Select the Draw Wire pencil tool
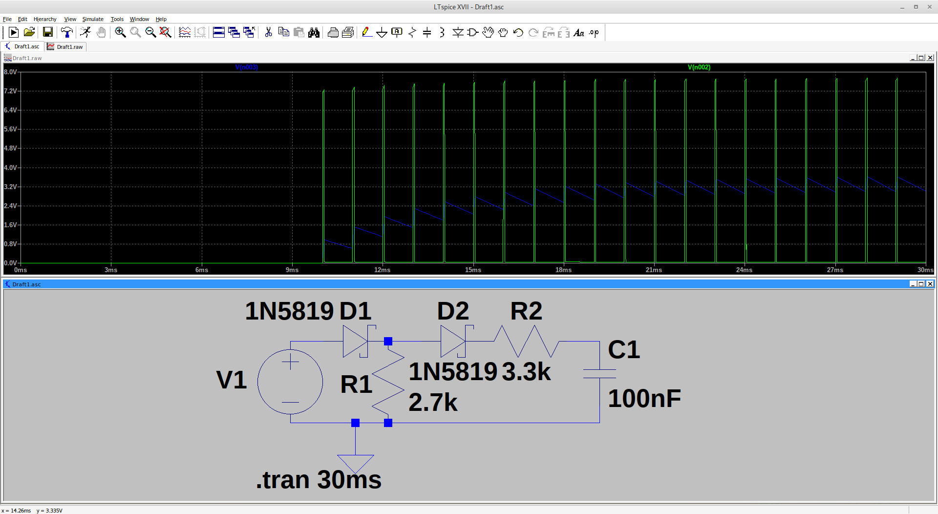Screen dimensions: 938x514 366,33
